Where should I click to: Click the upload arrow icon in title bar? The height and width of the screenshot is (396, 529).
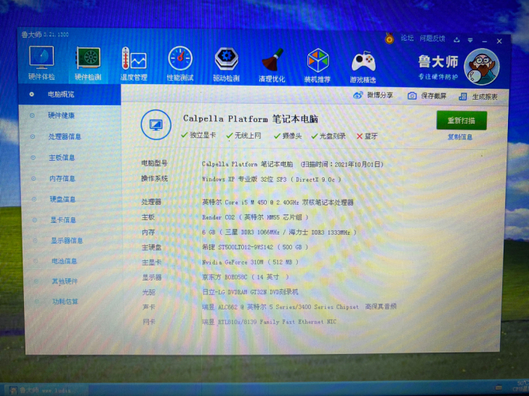[457, 40]
